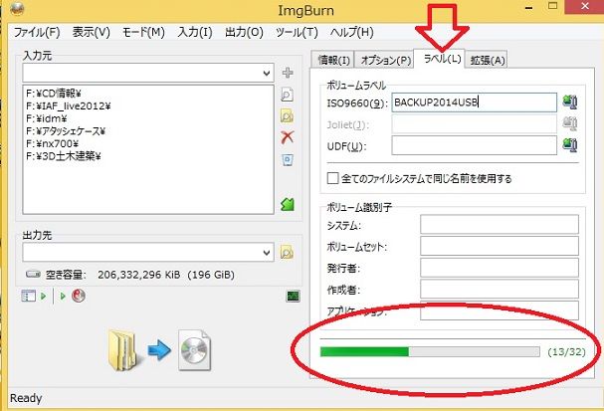Select the ラベル(L) tab
Viewport: 604px width, 411px height.
442,59
